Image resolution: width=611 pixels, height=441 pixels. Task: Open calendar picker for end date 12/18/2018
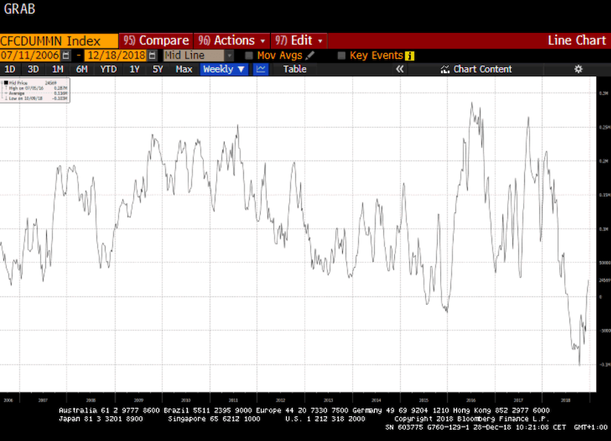point(152,56)
